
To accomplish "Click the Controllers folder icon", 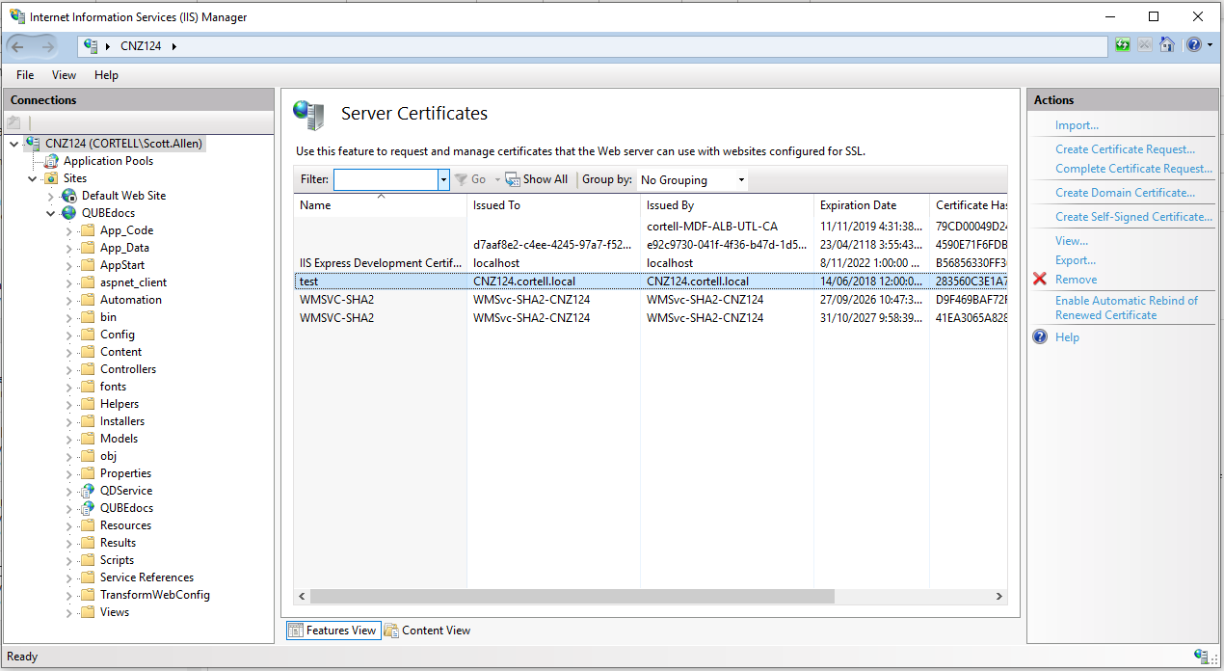I will click(x=88, y=369).
